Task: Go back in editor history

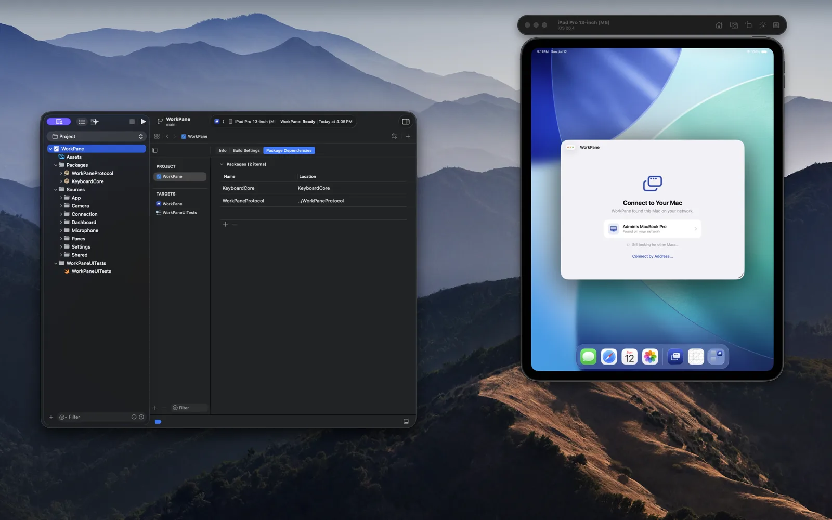Action: click(167, 136)
